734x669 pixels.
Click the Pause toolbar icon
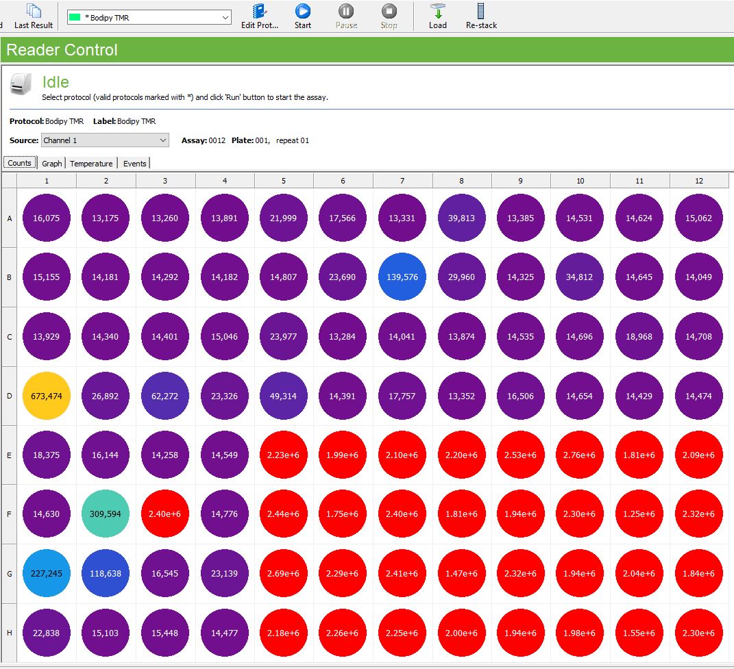pos(346,16)
